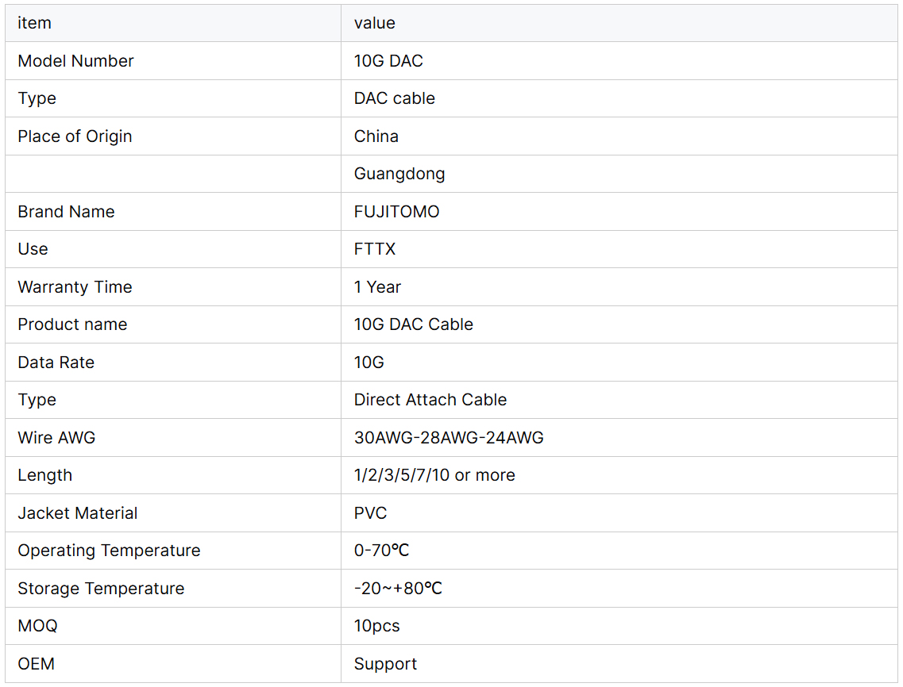Select the "10G DAC Cable" product name

(x=414, y=324)
